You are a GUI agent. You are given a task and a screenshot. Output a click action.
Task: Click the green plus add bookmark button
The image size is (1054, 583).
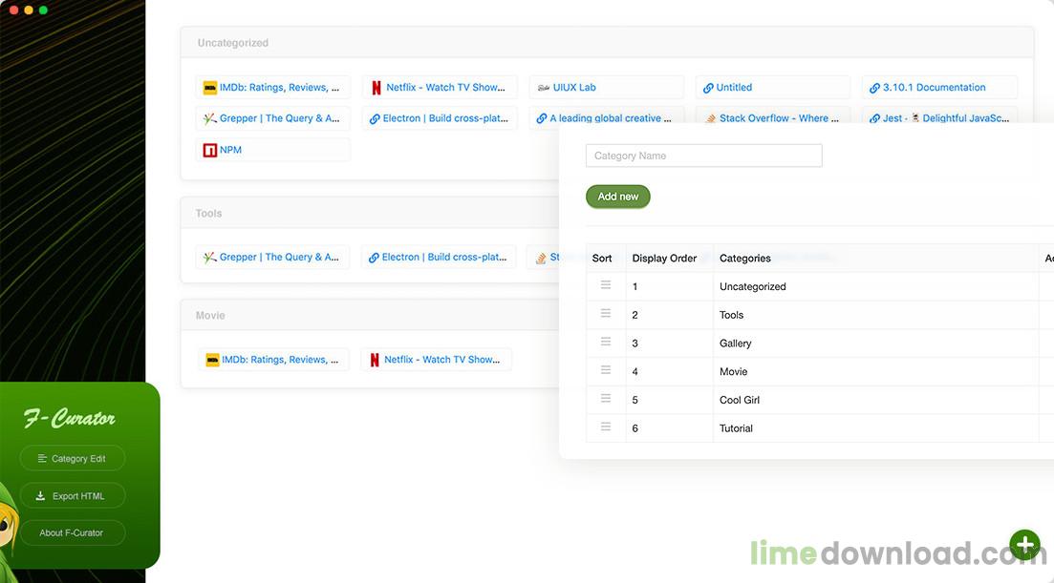pos(1024,544)
